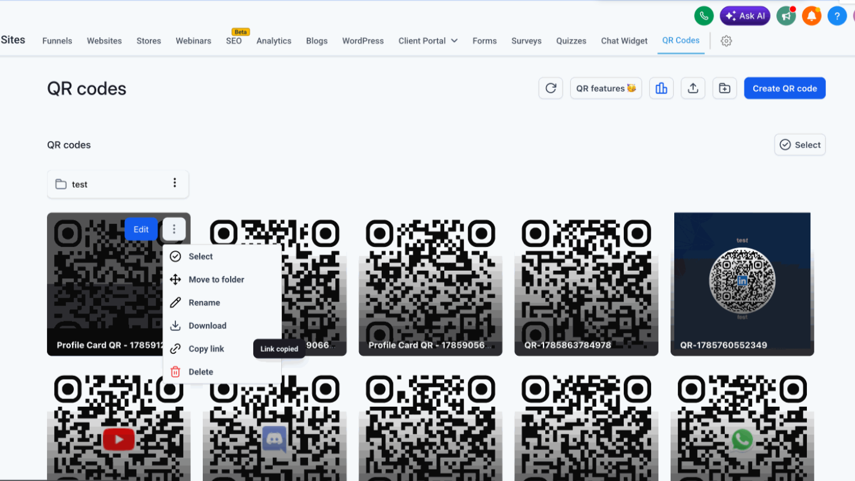The height and width of the screenshot is (481, 855).
Task: Go to the Analytics tab
Action: 274,41
